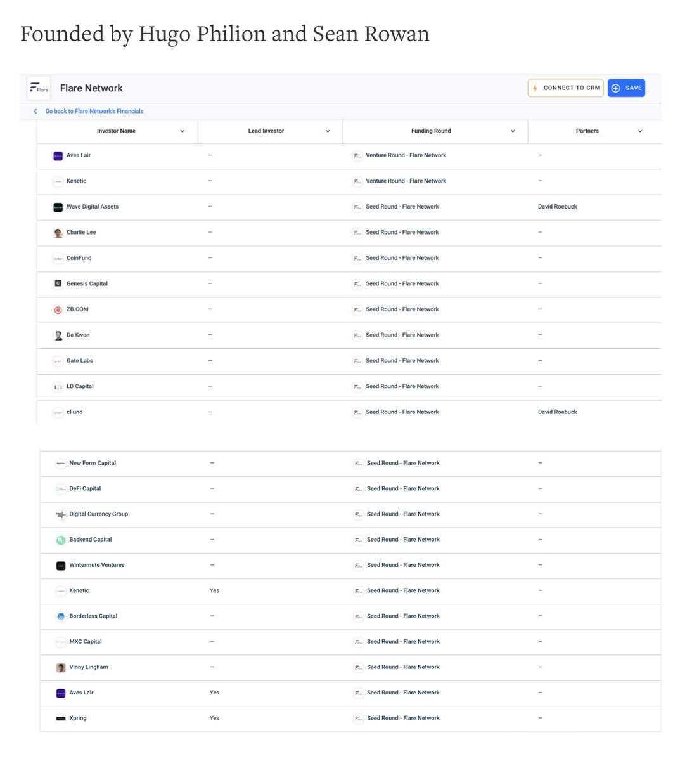The width and height of the screenshot is (673, 761).
Task: Click cFund logo icon
Action: (x=58, y=412)
